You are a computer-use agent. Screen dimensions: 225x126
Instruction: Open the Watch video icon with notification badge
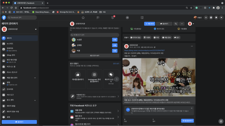[x=113, y=18]
